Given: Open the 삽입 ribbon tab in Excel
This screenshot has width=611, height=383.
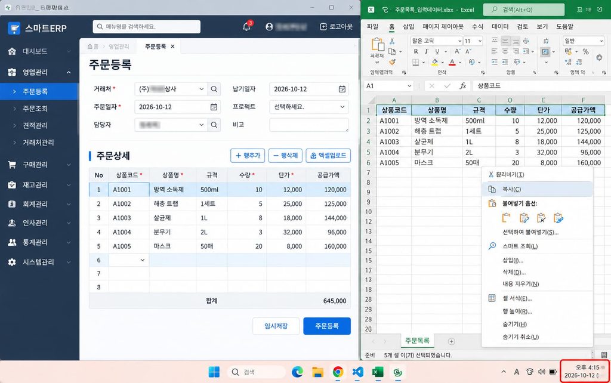Looking at the screenshot, I should pyautogui.click(x=408, y=26).
